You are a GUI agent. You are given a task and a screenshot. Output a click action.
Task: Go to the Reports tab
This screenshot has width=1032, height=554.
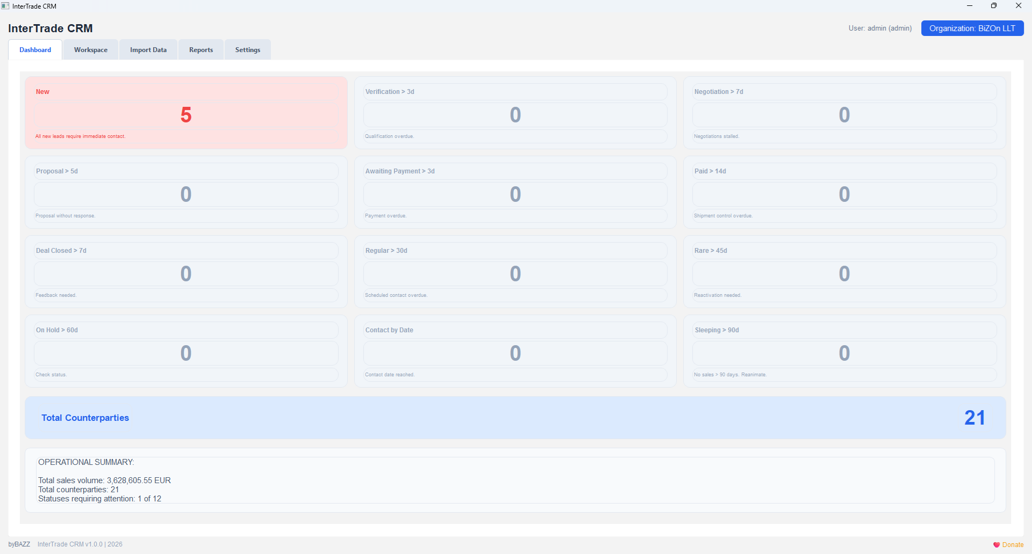[x=201, y=50]
